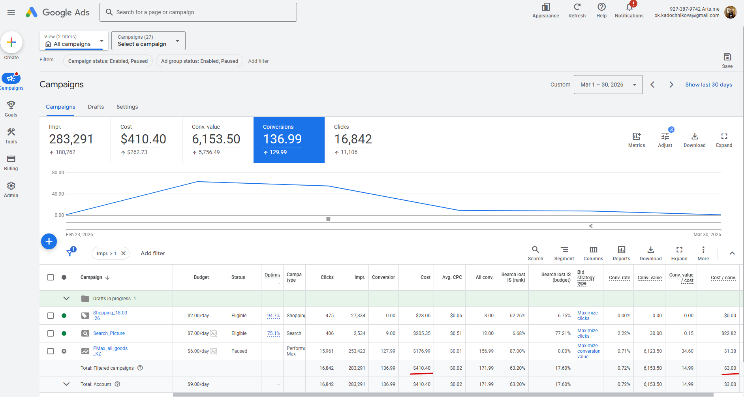Open the Billing card icon
Image resolution: width=744 pixels, height=397 pixels.
click(x=11, y=159)
